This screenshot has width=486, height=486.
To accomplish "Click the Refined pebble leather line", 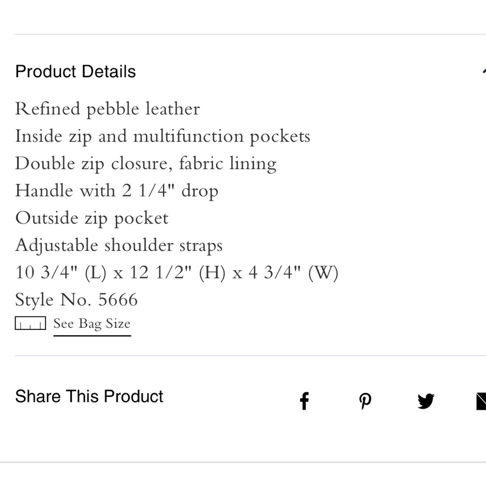I will [107, 109].
